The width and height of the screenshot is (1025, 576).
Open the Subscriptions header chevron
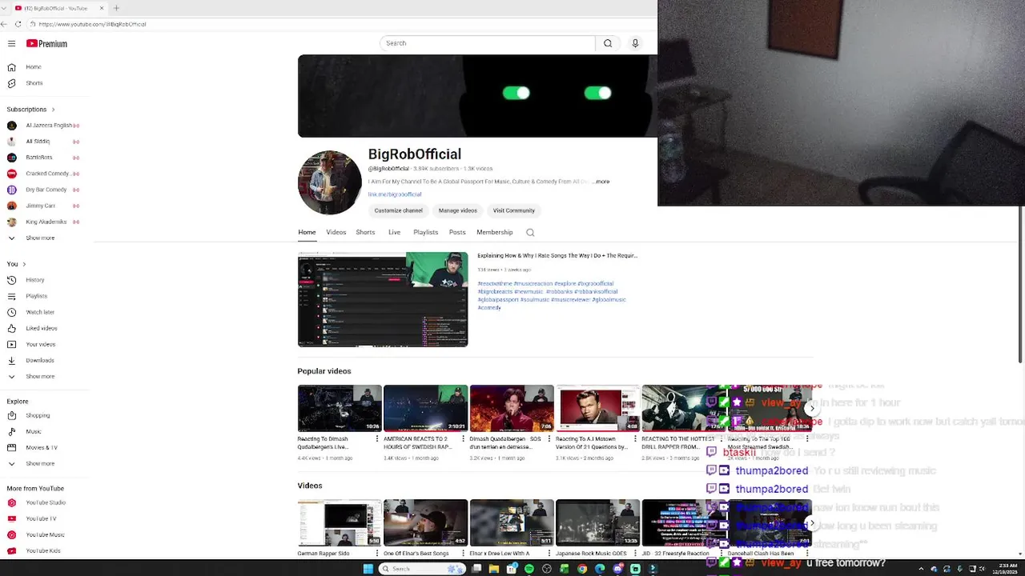coord(53,110)
